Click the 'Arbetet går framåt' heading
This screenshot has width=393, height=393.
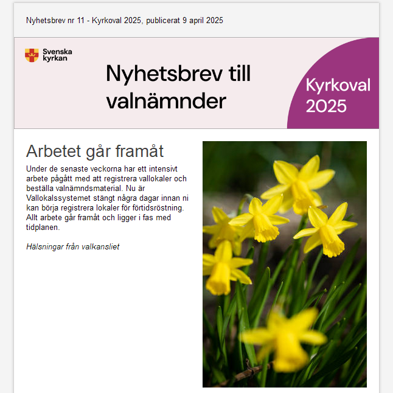click(x=95, y=151)
